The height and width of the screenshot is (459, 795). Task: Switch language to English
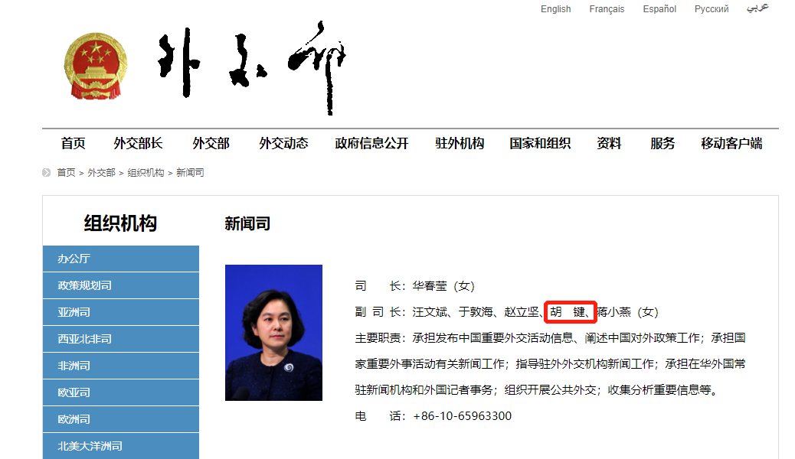tap(555, 9)
